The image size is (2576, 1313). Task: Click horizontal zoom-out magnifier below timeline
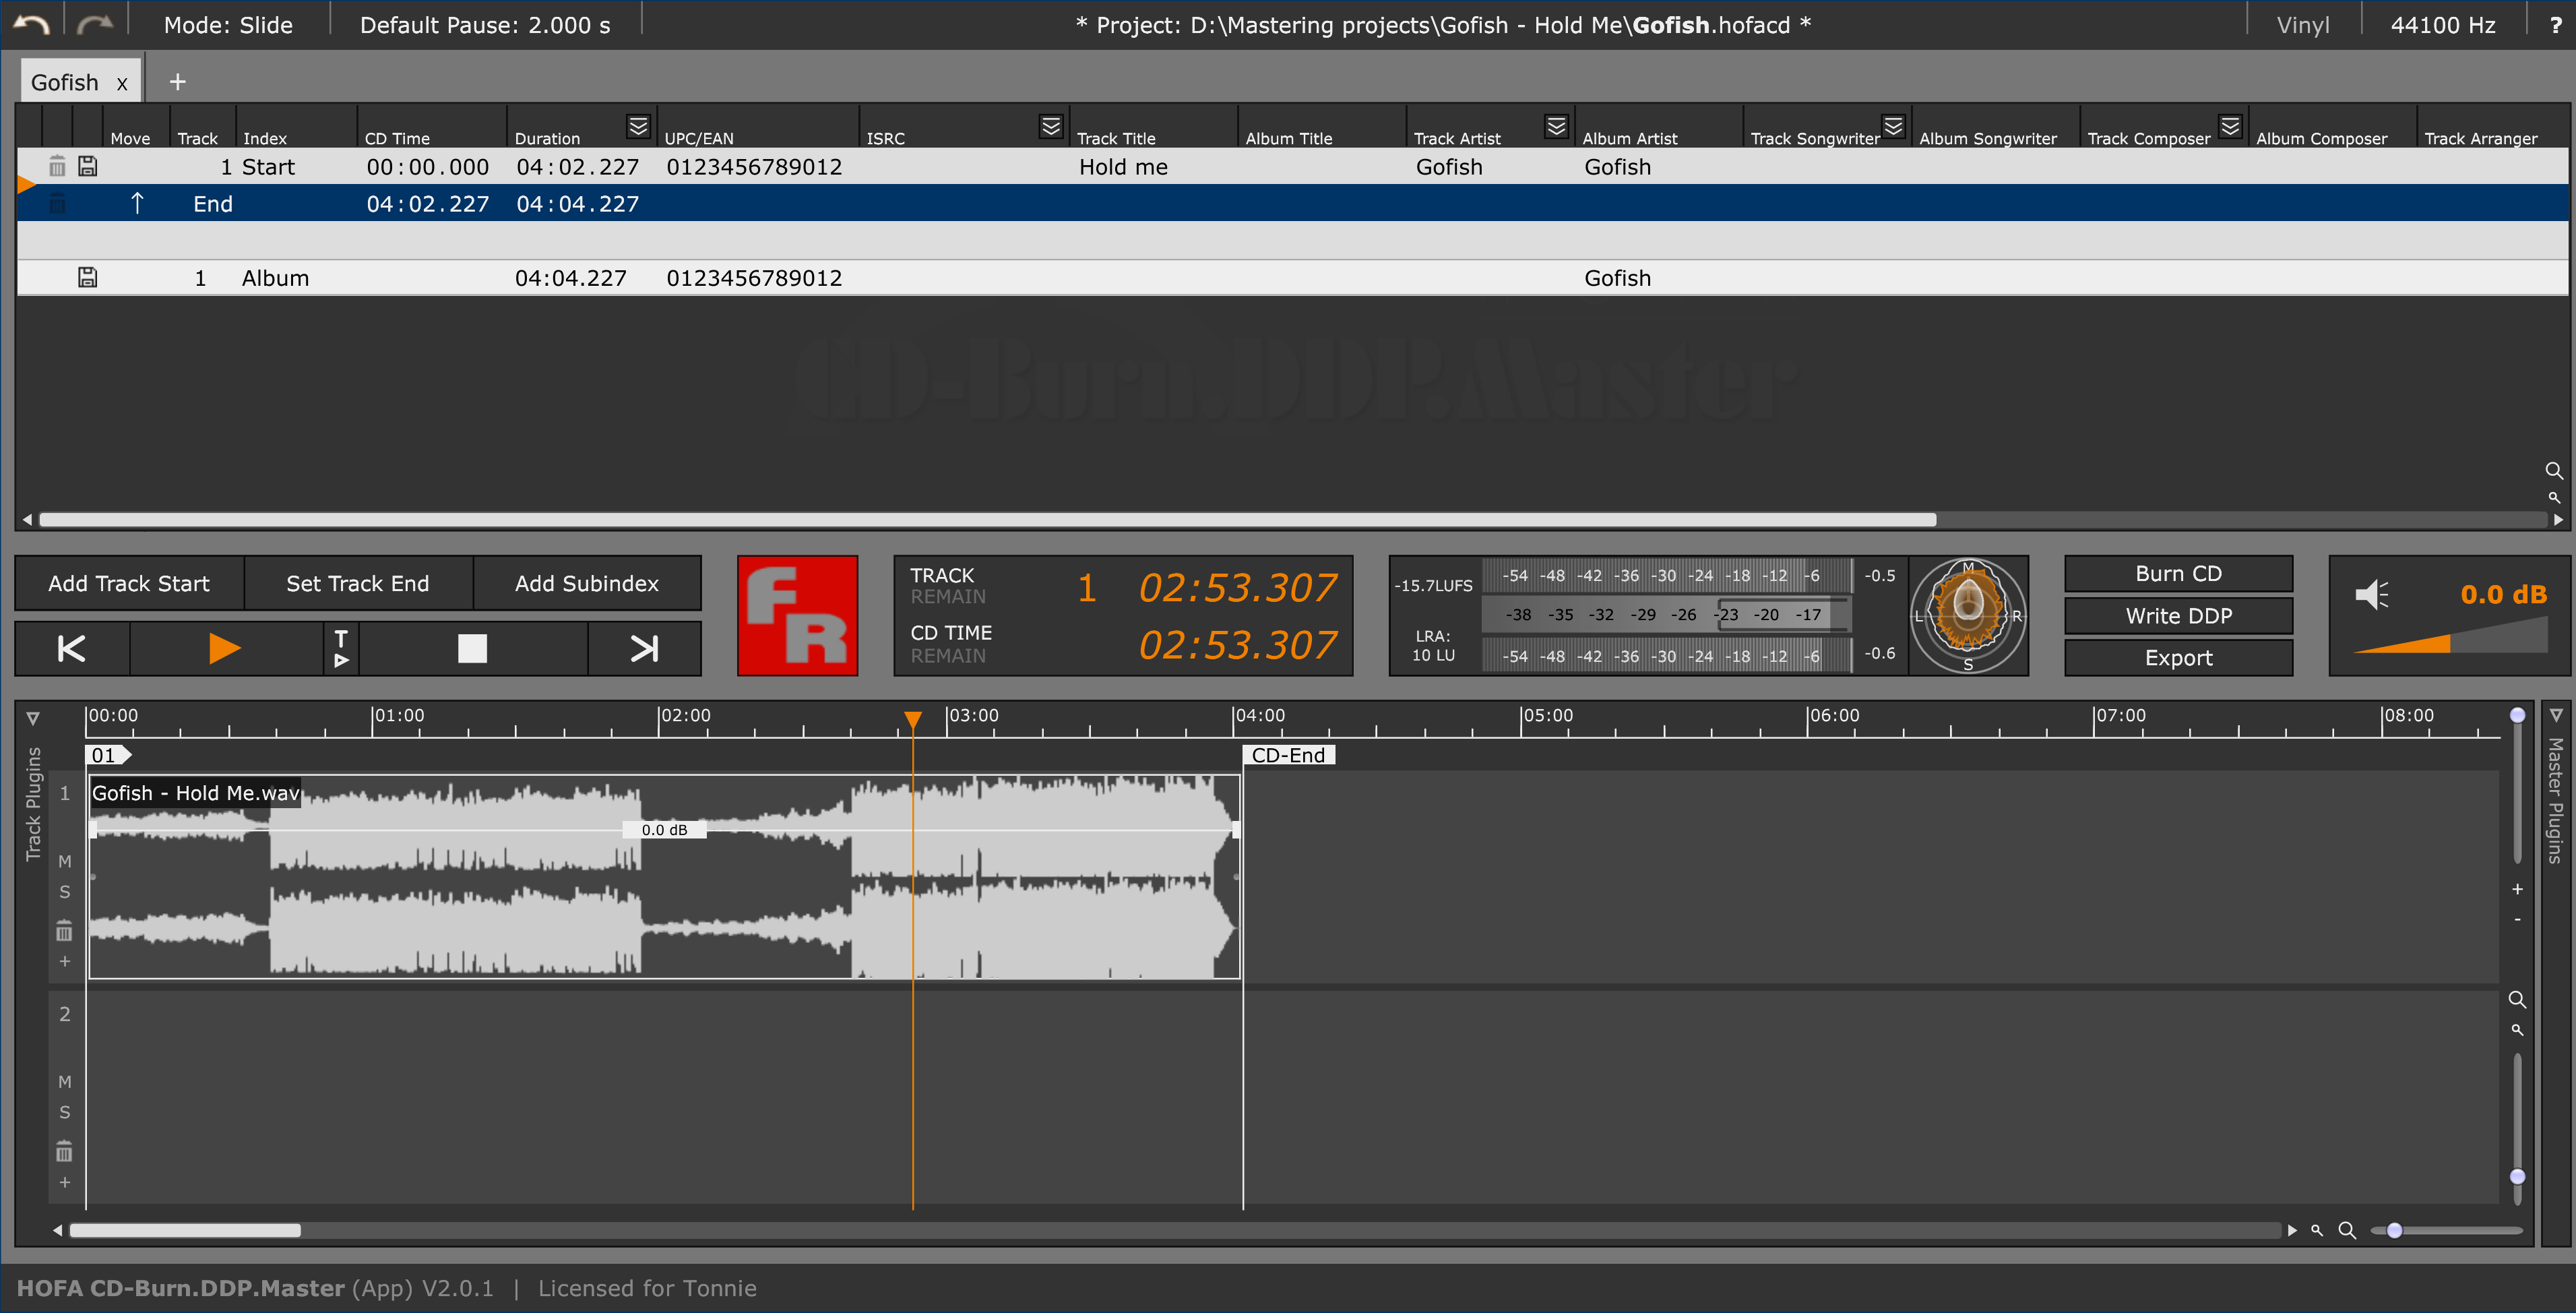(2316, 1230)
